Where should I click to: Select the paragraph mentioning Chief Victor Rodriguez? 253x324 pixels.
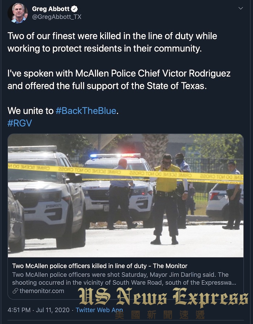tap(119, 79)
